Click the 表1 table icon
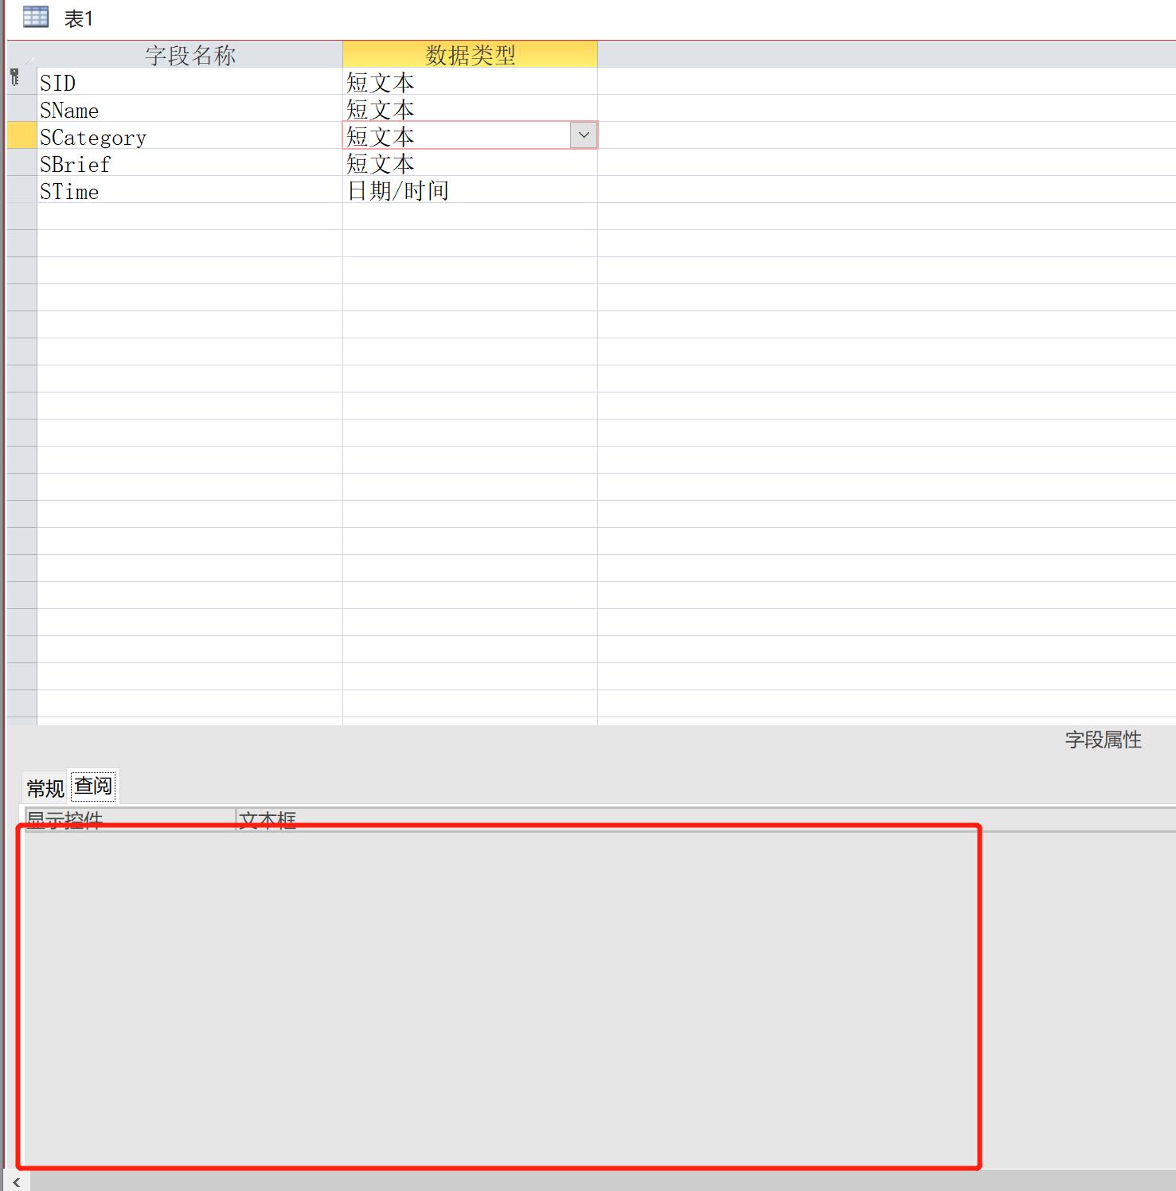The height and width of the screenshot is (1191, 1176). pos(36,17)
